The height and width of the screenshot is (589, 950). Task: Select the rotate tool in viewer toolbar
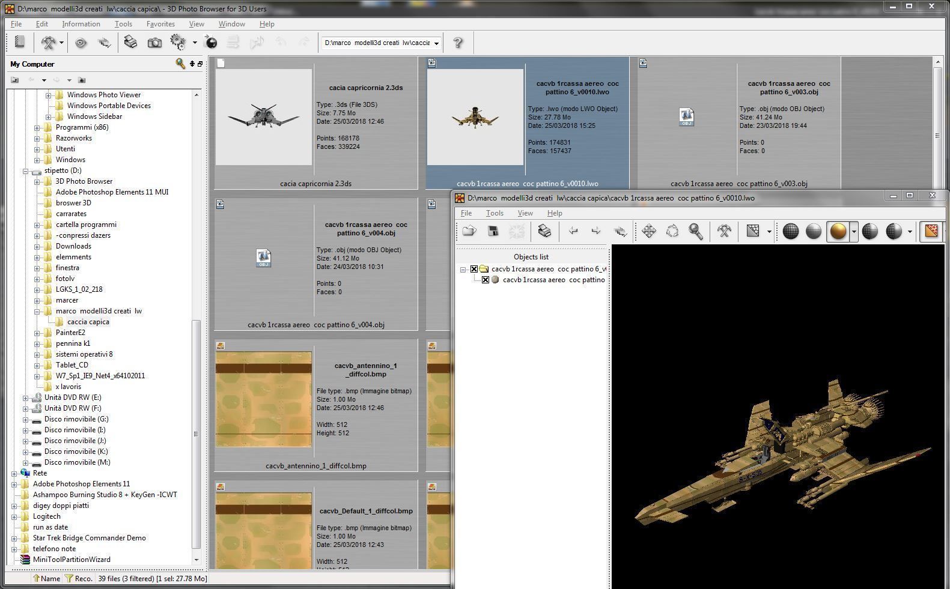tap(672, 231)
